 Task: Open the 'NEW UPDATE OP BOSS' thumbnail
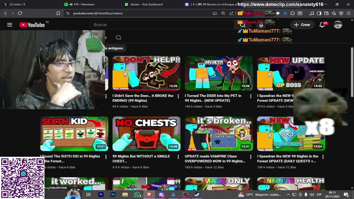291,73
